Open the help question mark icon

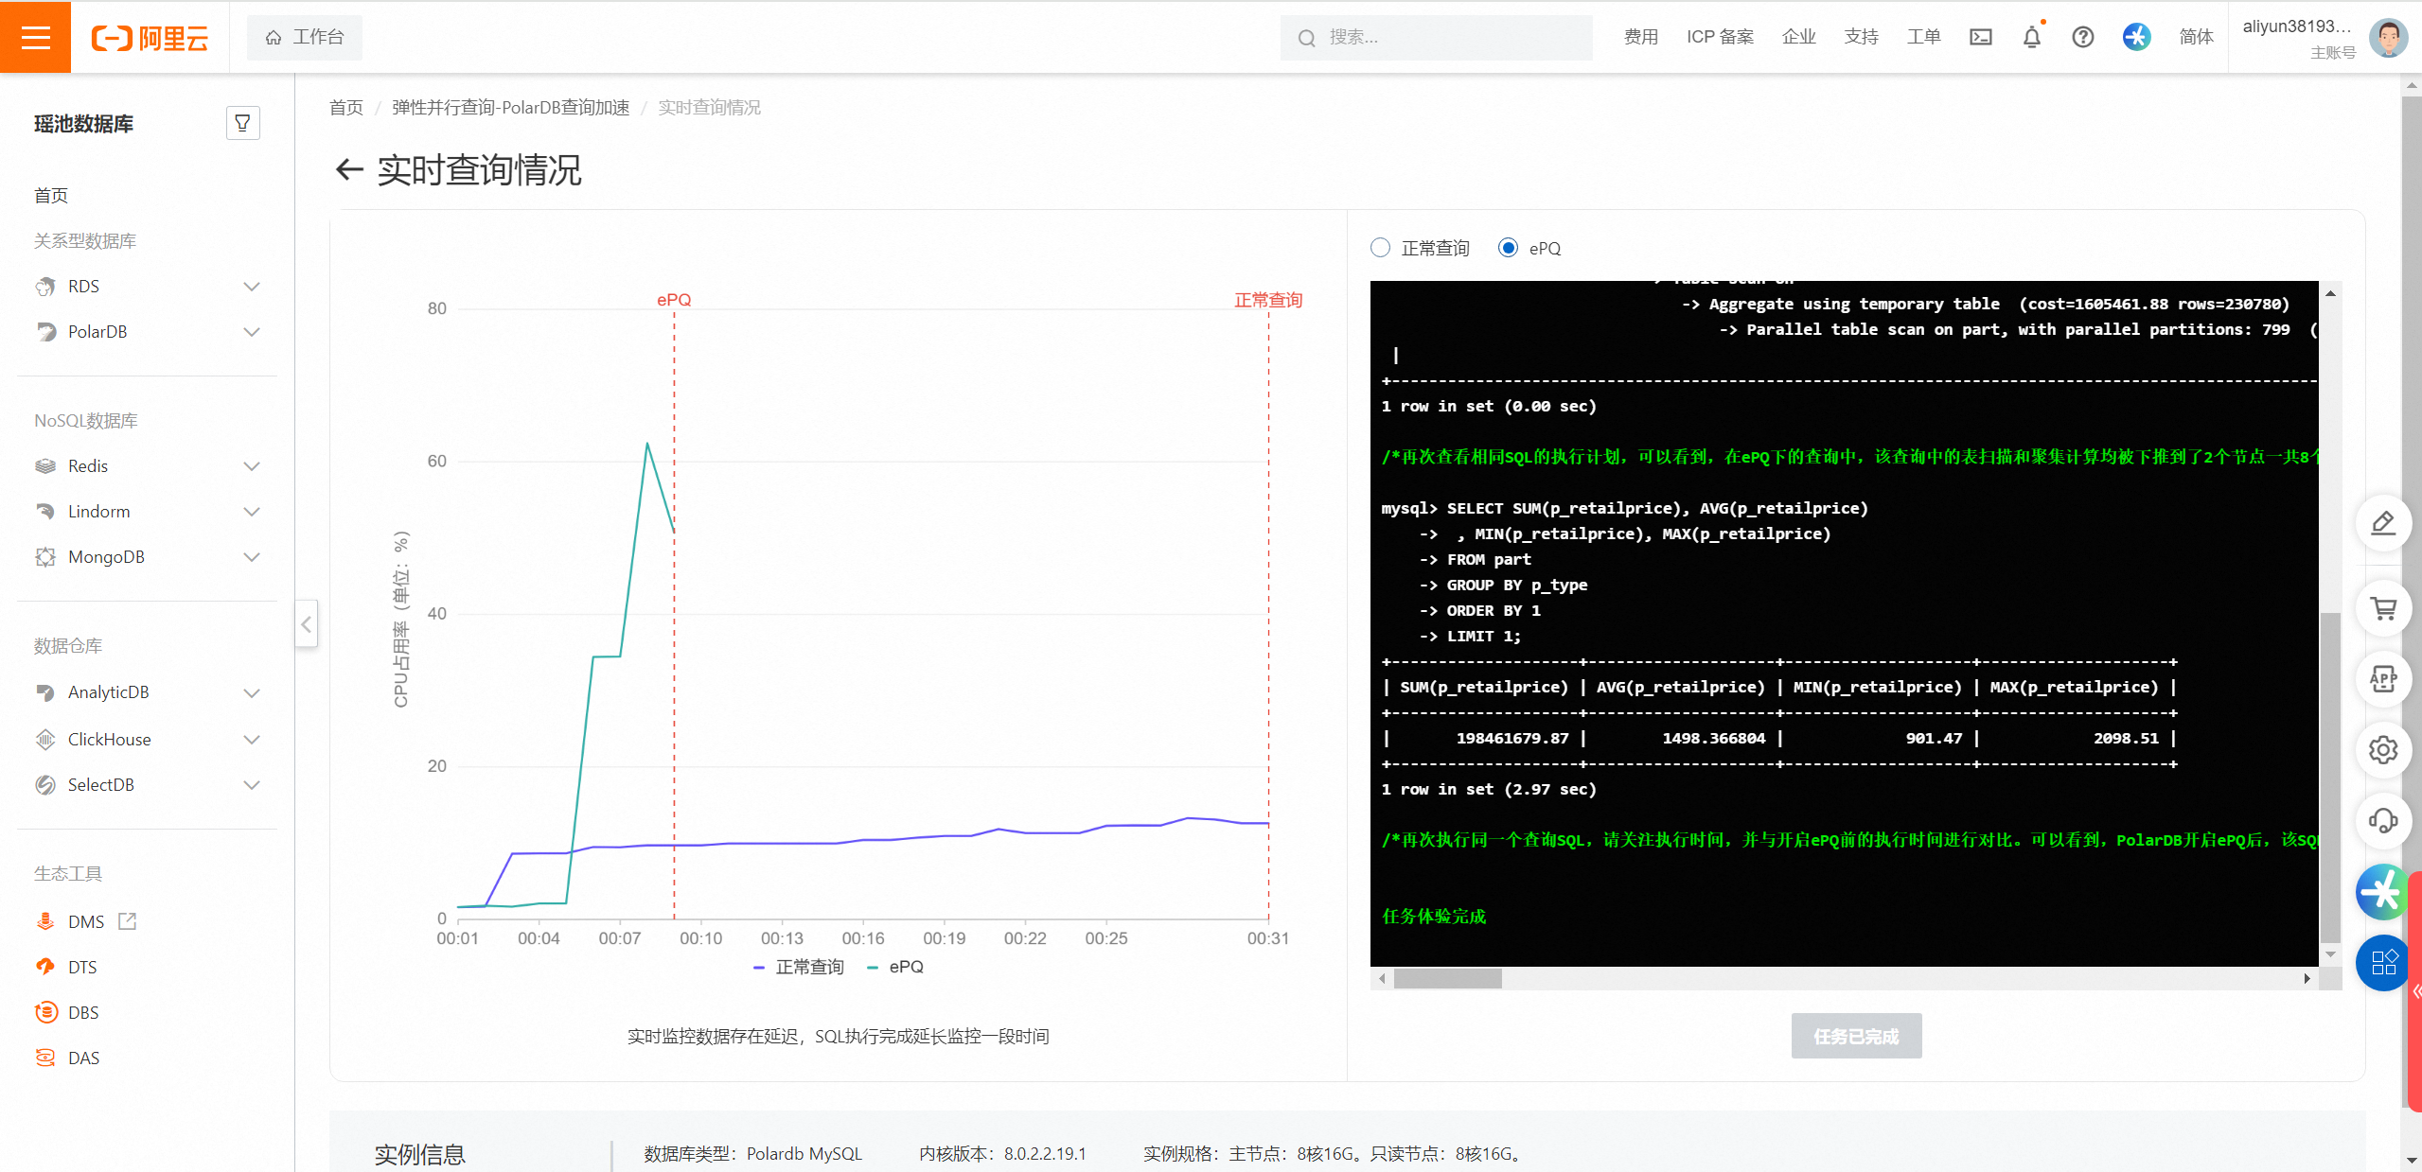(x=2082, y=37)
